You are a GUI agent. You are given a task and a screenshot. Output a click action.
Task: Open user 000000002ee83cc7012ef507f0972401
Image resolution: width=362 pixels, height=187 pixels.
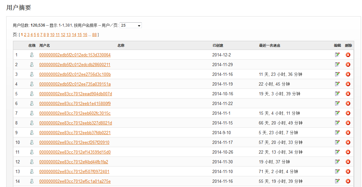pos(74,171)
